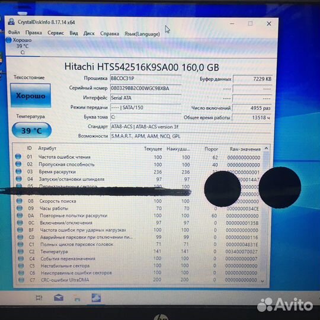Click the Прошивка field BBCOC31P

coord(146,79)
